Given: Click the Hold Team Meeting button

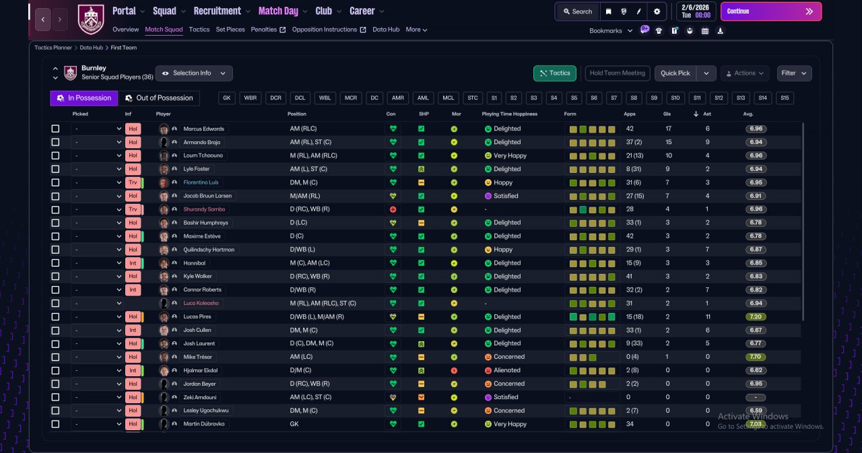Looking at the screenshot, I should tap(618, 73).
